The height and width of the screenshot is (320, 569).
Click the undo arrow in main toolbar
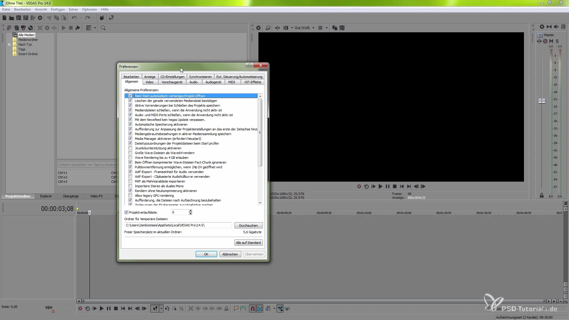74,18
